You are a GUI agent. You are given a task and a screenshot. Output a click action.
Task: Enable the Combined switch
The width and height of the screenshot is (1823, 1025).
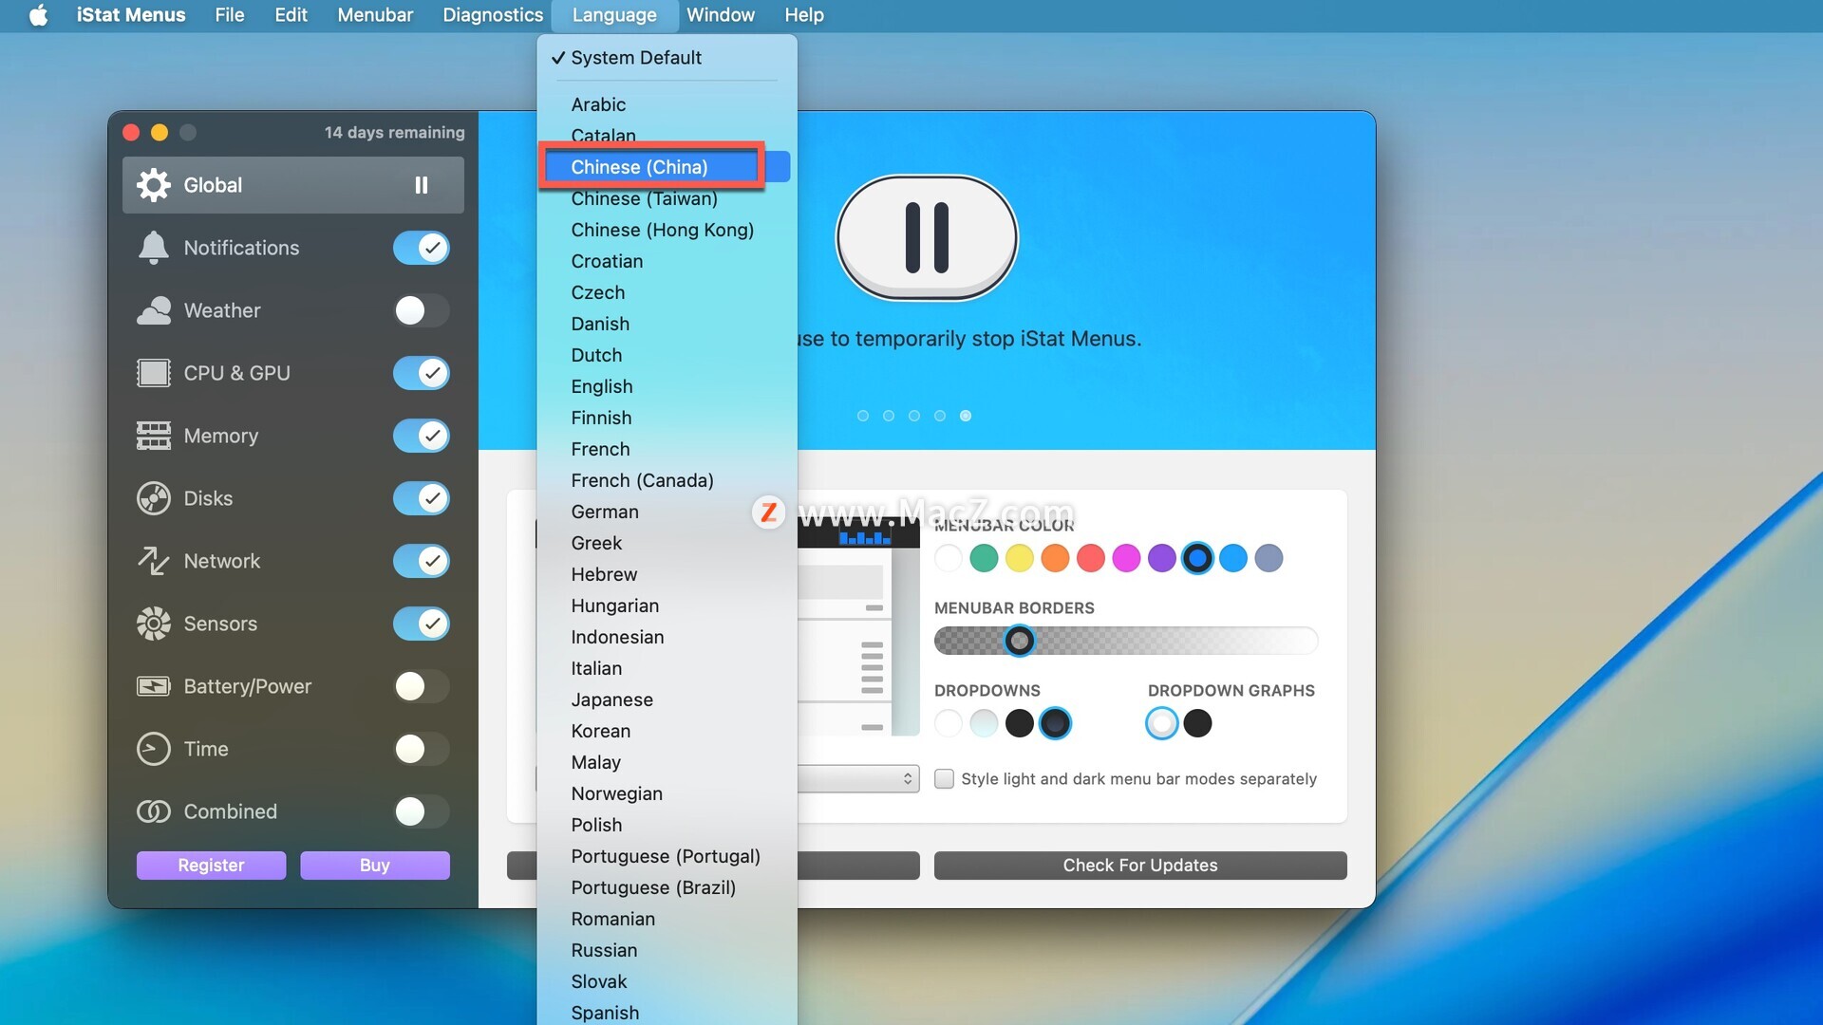[422, 811]
